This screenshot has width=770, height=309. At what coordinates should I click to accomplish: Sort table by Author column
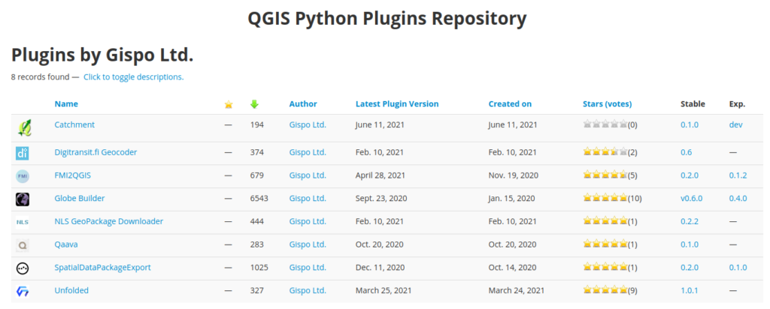pyautogui.click(x=303, y=103)
